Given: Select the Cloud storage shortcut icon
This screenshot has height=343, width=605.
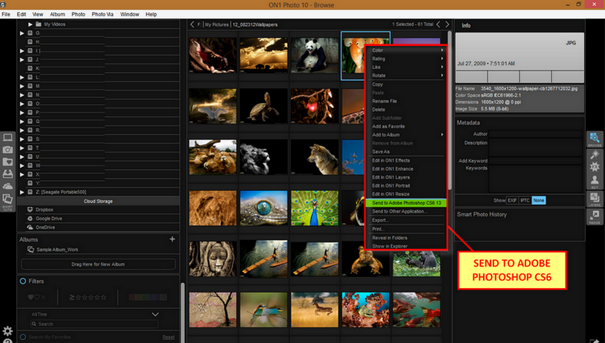Looking at the screenshot, I should [7, 187].
